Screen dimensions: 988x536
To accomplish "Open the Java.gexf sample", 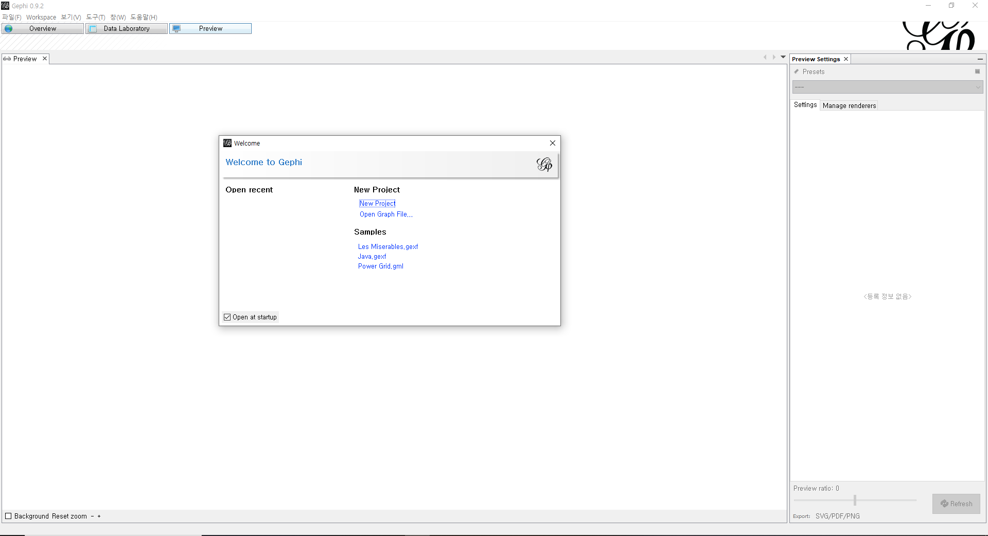I will pyautogui.click(x=372, y=257).
